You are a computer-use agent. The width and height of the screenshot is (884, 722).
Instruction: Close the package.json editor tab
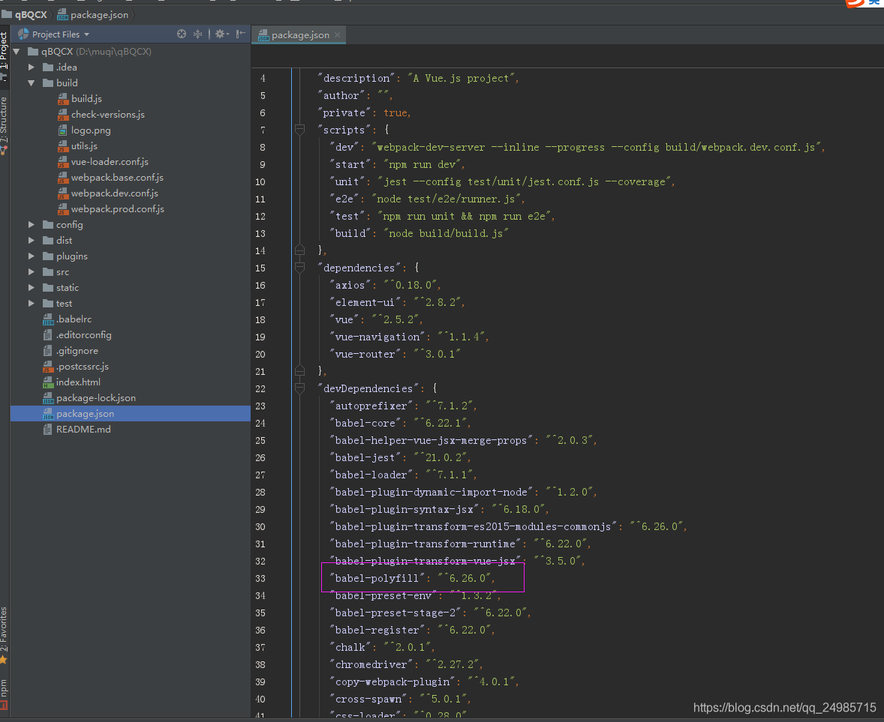(338, 34)
